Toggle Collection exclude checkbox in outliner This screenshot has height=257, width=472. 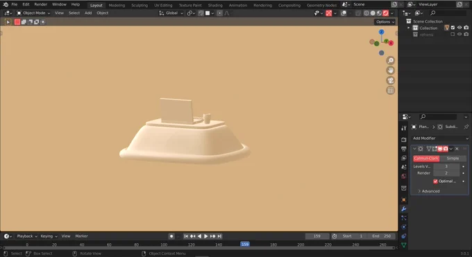[x=453, y=28]
